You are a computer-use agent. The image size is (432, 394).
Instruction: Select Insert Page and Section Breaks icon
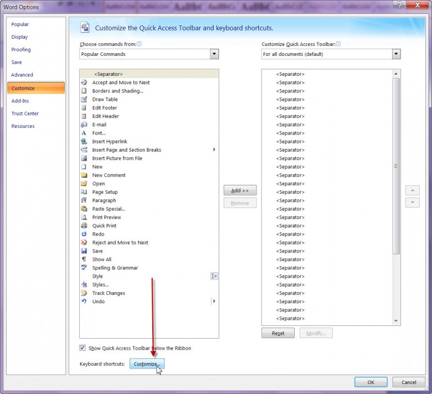[x=84, y=150]
